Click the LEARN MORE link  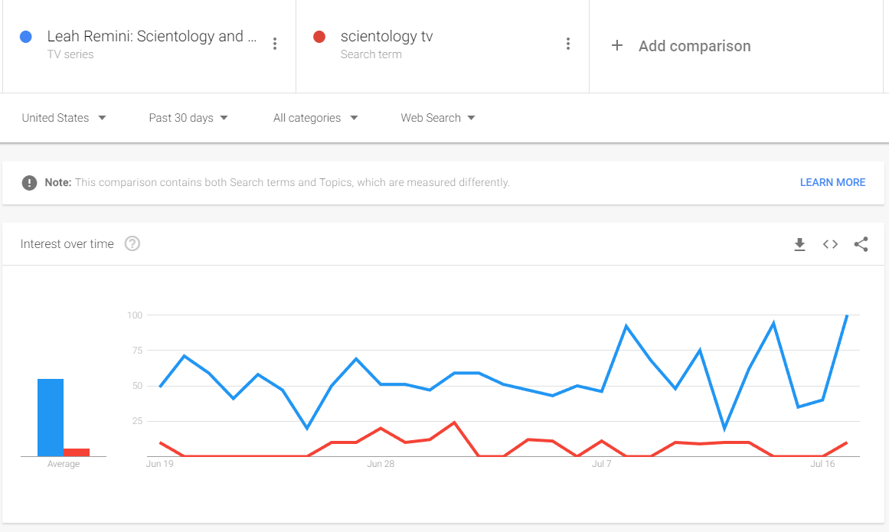832,182
